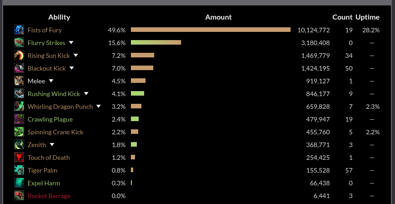The height and width of the screenshot is (204, 395).
Task: Click the Touch of Death icon
Action: 19,158
